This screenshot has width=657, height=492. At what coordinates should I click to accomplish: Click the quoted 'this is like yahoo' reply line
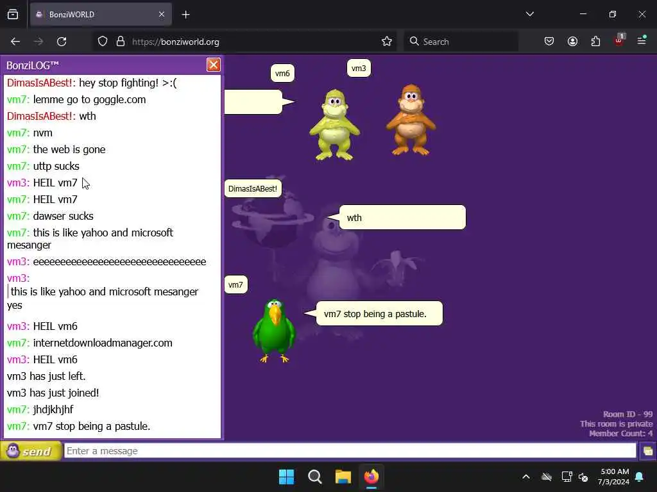(105, 291)
